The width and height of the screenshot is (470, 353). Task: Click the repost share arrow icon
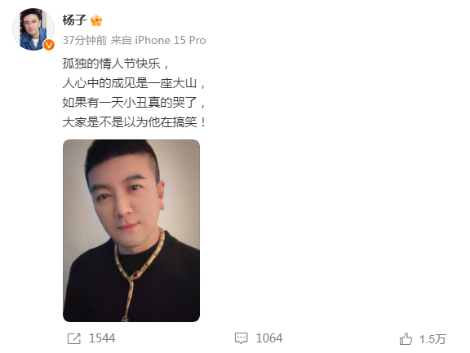74,338
